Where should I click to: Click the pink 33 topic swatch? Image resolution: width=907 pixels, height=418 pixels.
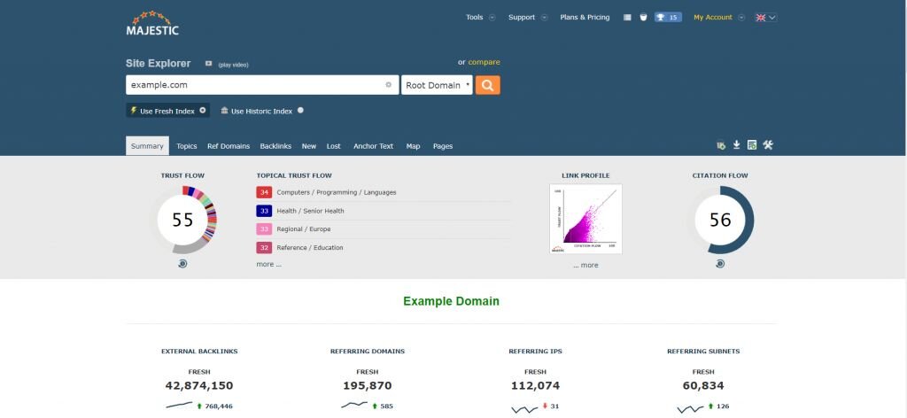pyautogui.click(x=264, y=229)
